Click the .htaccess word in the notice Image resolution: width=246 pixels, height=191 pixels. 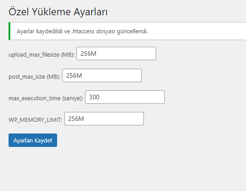click(83, 31)
